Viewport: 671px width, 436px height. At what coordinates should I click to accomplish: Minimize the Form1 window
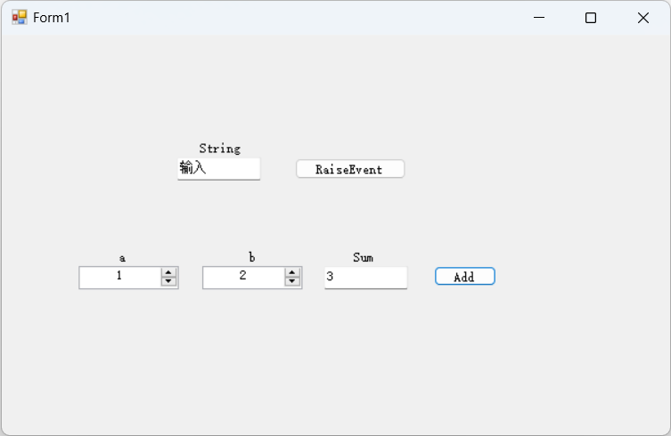[x=538, y=18]
